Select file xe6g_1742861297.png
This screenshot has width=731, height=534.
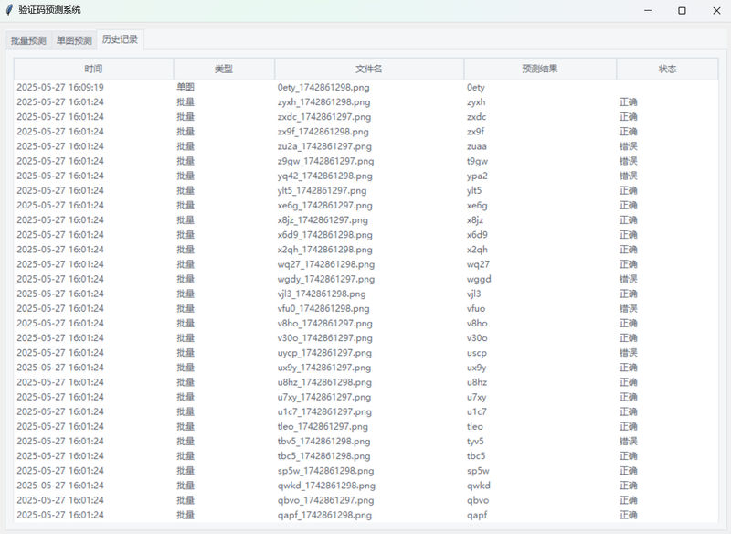tap(325, 206)
